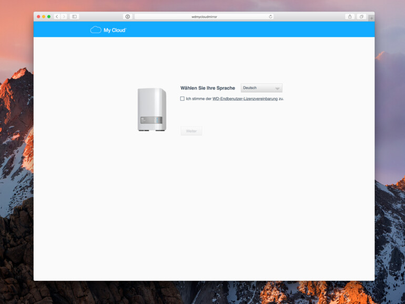
Task: Minimize the Safari window
Action: (x=44, y=16)
